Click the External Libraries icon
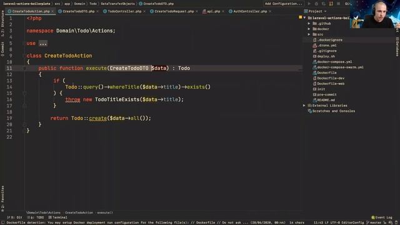Viewport: 400px width, 225px height. [x=310, y=106]
